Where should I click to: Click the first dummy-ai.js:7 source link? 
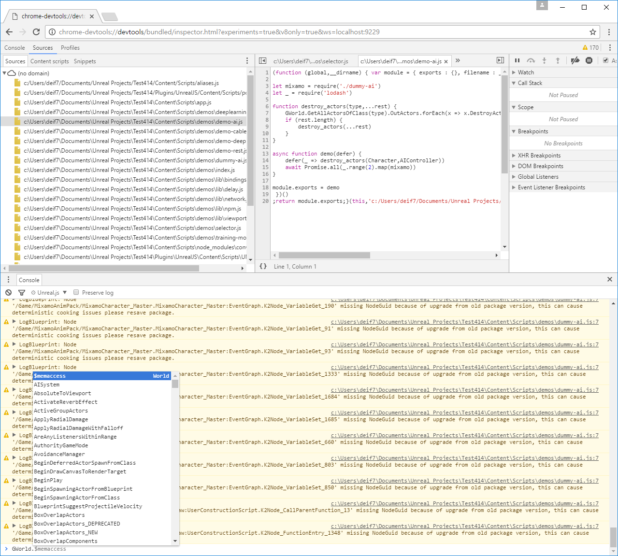pos(464,322)
